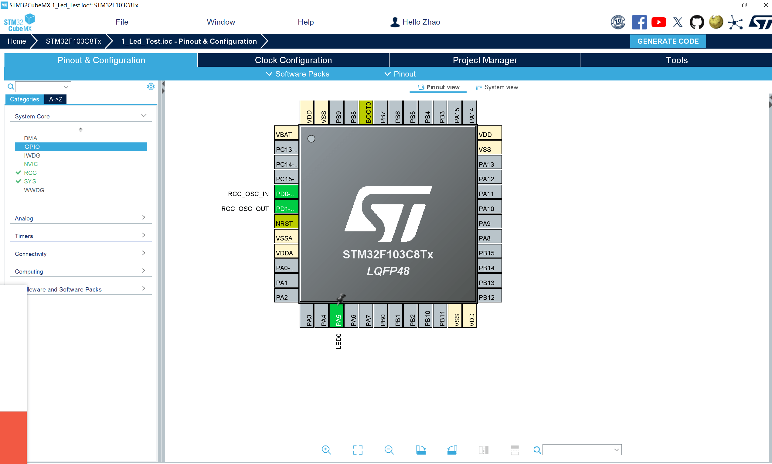This screenshot has height=464, width=772.
Task: Open the GitHub icon link
Action: 697,22
